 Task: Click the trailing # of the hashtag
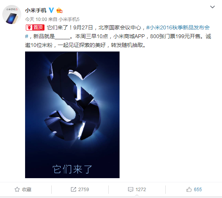point(27,36)
